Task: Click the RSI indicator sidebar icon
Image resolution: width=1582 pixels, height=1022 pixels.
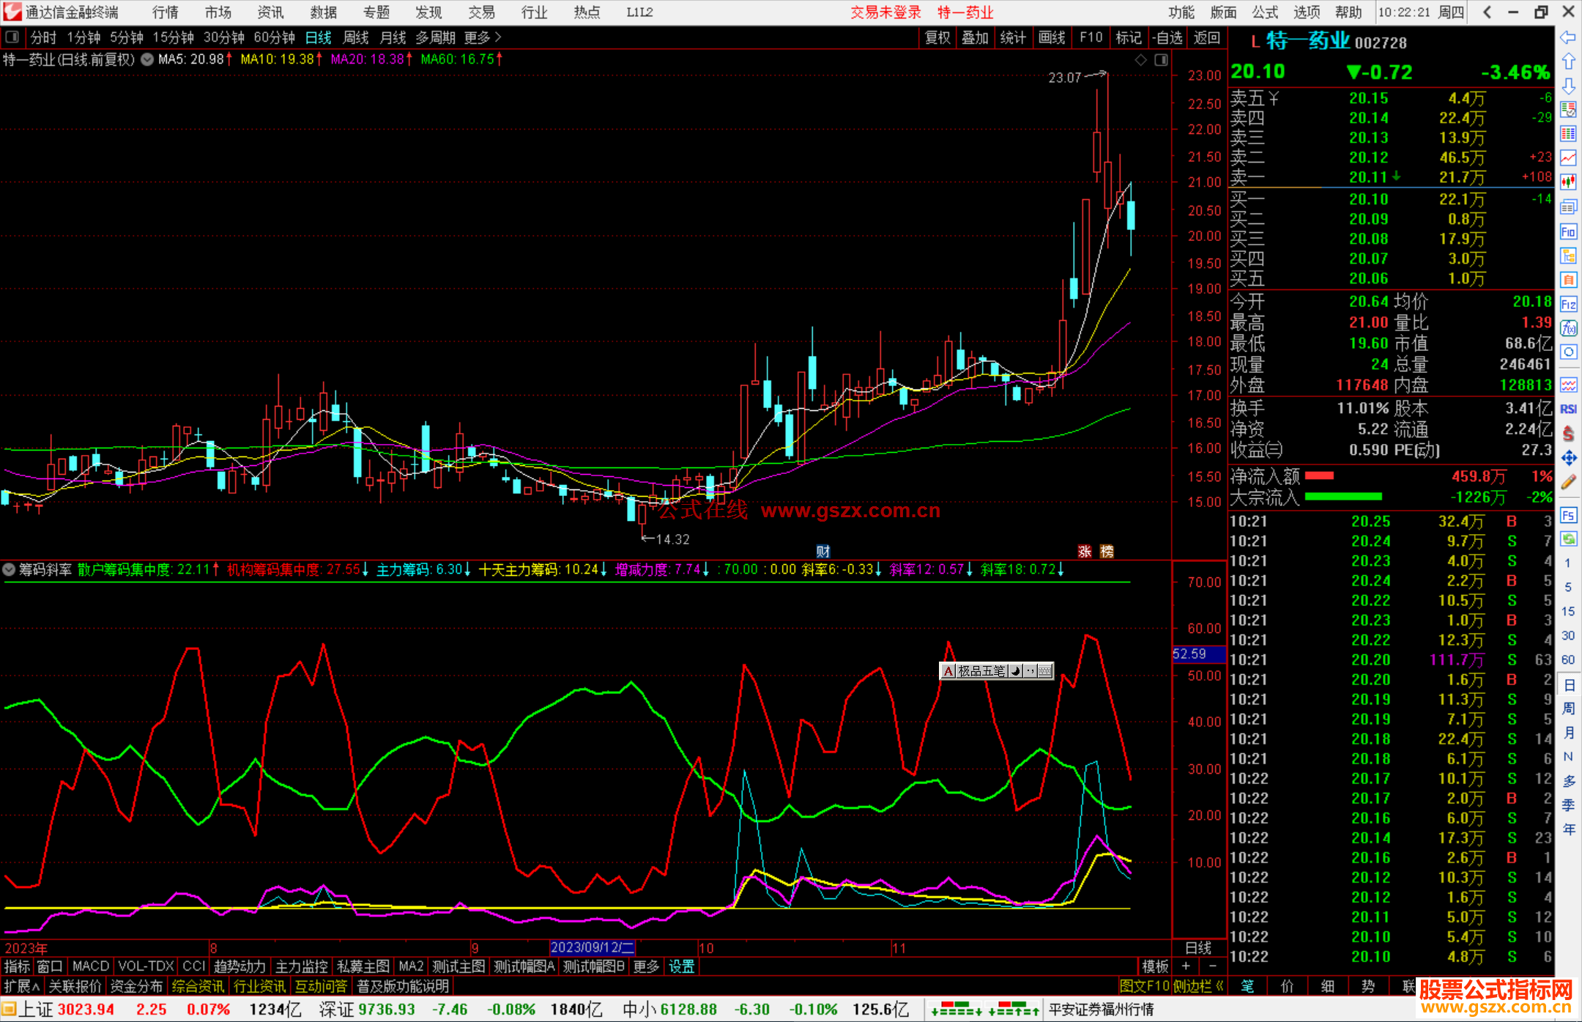Action: tap(1568, 409)
